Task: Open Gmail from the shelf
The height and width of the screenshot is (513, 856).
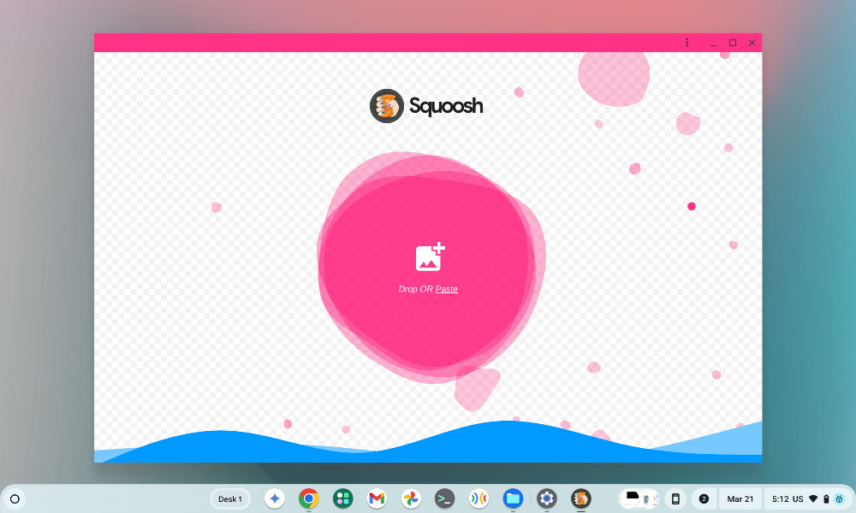Action: tap(376, 498)
